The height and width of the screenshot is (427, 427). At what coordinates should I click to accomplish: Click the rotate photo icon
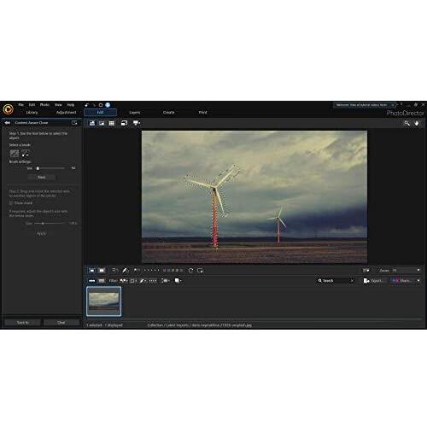point(190,271)
